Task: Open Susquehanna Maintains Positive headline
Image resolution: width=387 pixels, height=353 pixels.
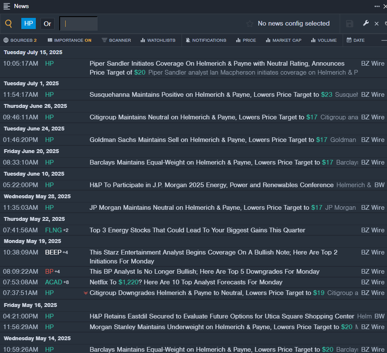Action: point(211,95)
